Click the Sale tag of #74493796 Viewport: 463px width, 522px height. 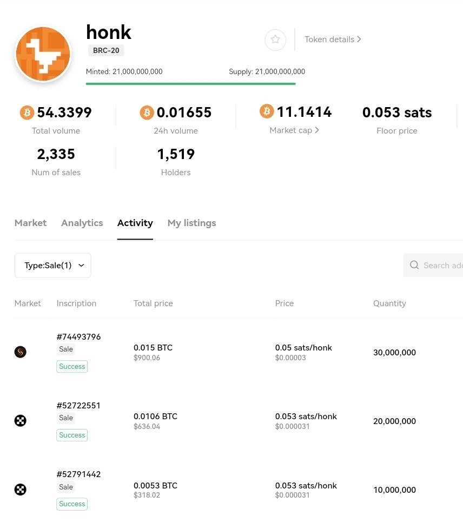66,349
